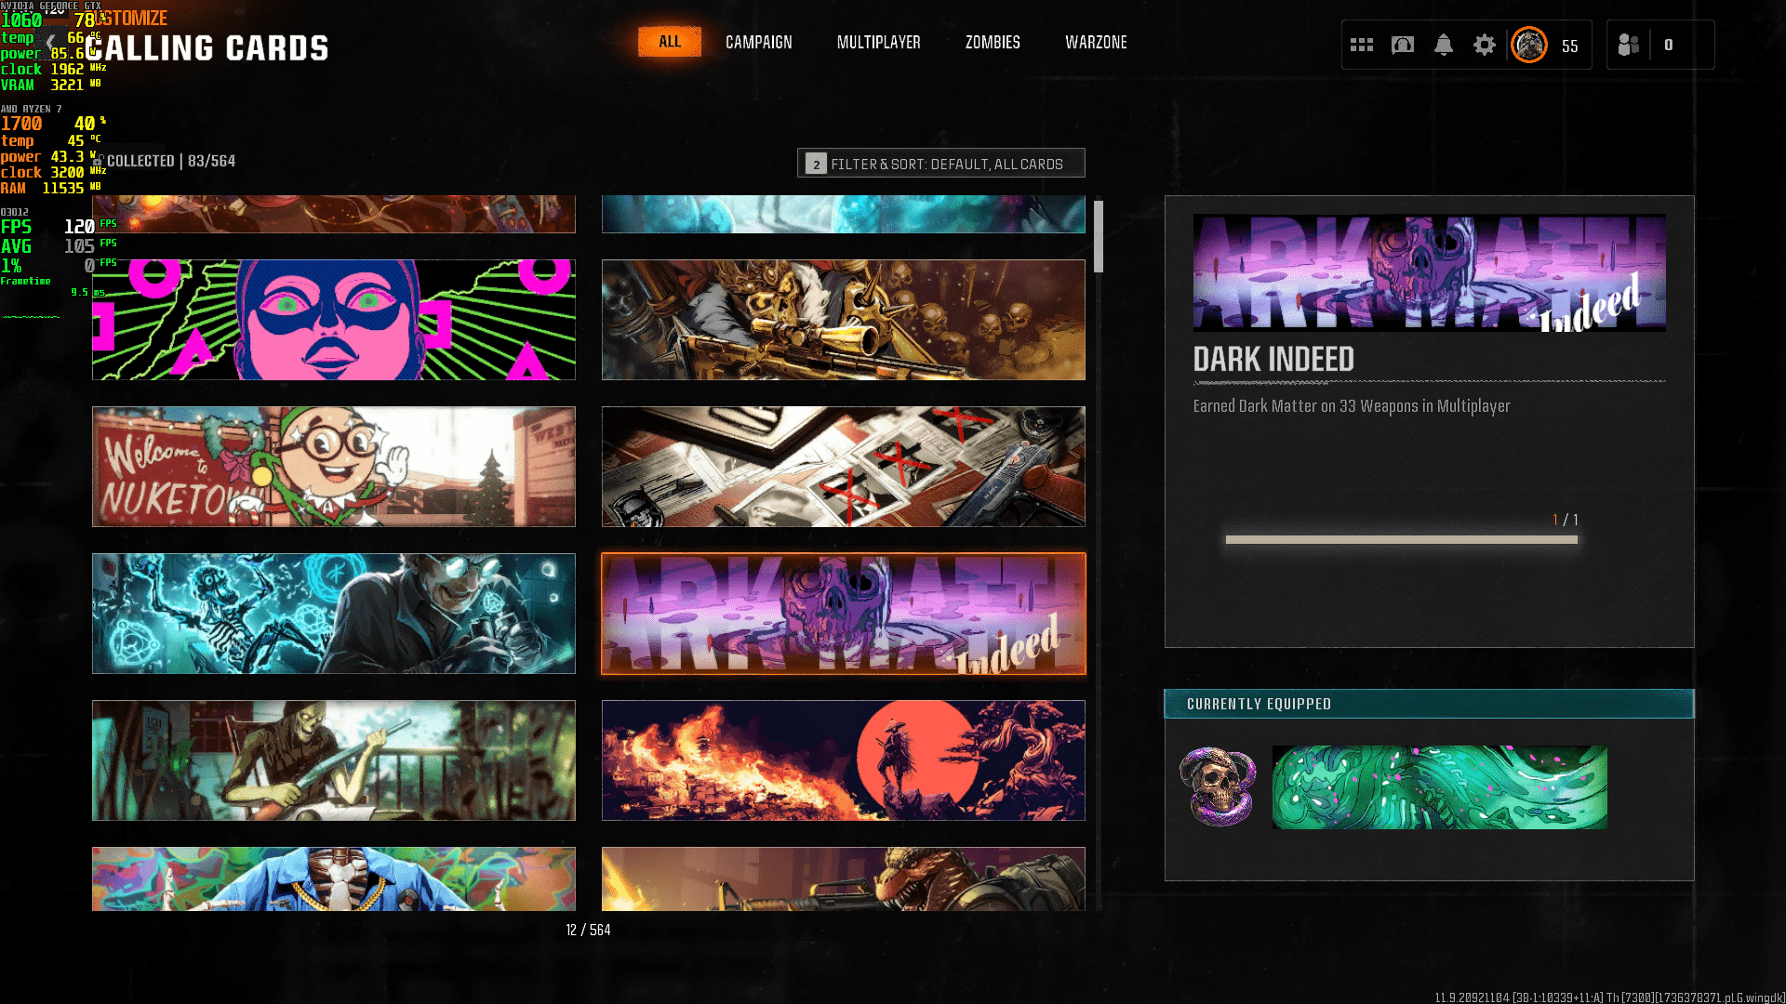
Task: Switch to the Zombies tab
Action: coord(993,42)
